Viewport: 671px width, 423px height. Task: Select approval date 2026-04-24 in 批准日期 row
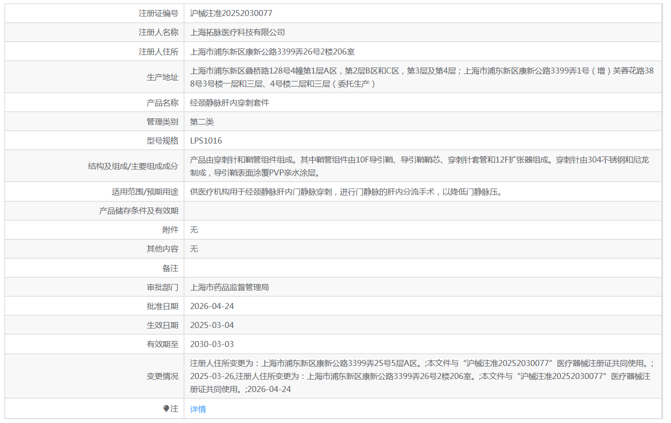coord(212,306)
